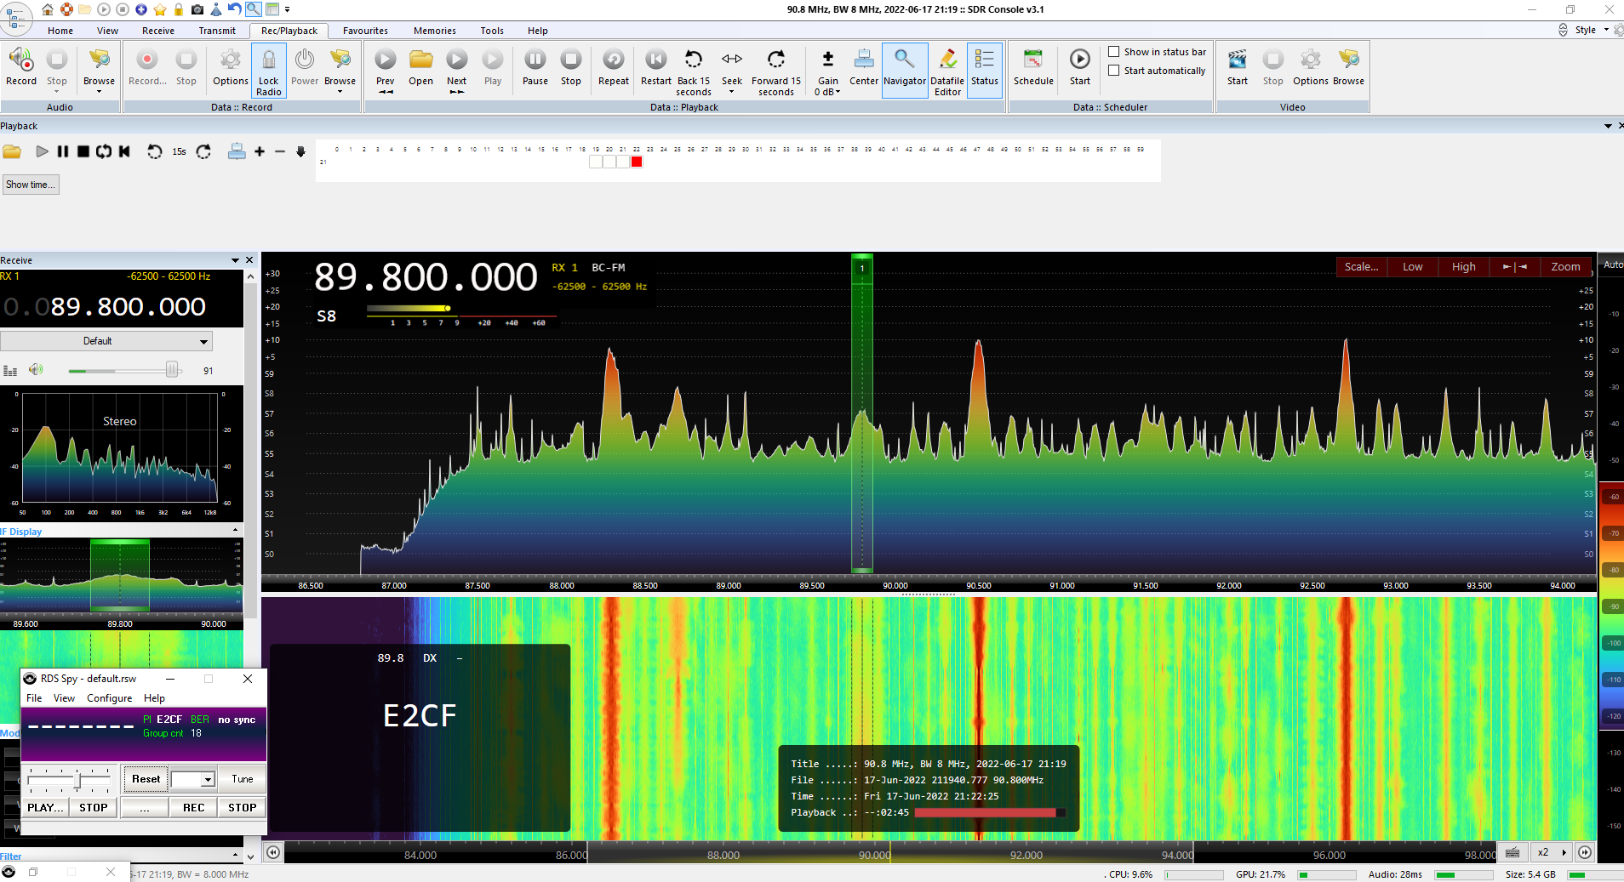Click the Navigator magnifier icon in ribbon
This screenshot has height=882, width=1624.
(x=904, y=60)
